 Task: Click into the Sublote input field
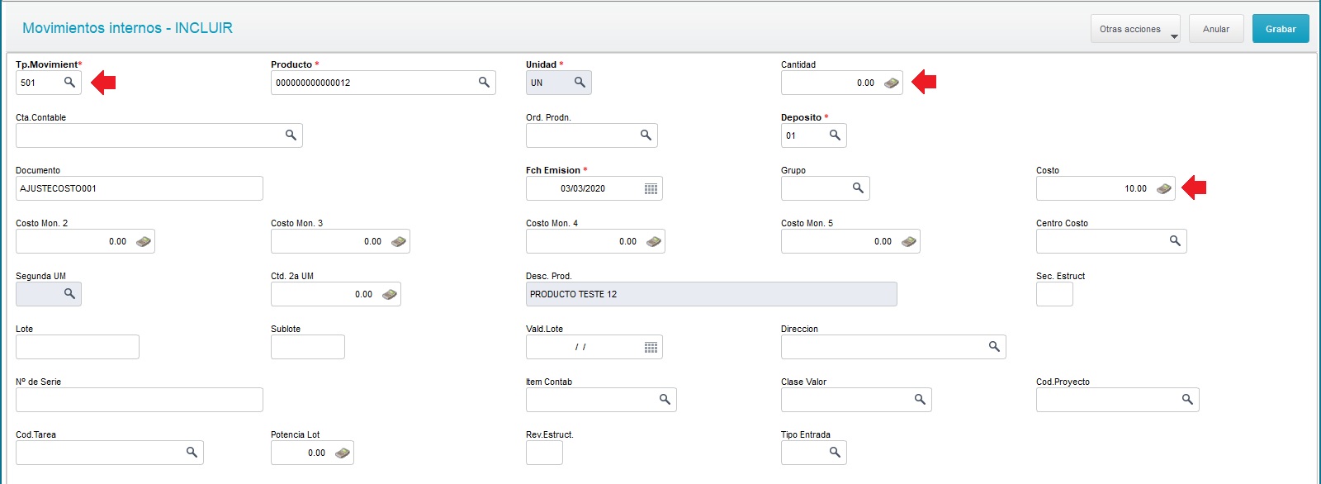(x=308, y=347)
